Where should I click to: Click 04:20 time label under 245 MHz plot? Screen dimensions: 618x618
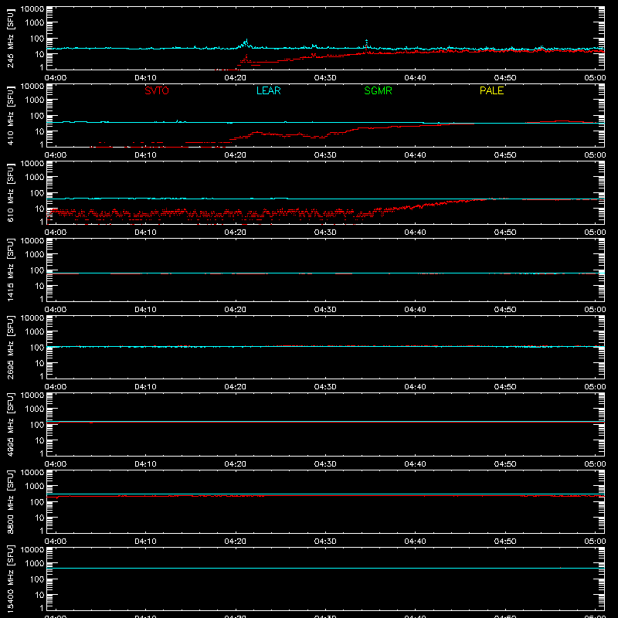click(x=236, y=78)
